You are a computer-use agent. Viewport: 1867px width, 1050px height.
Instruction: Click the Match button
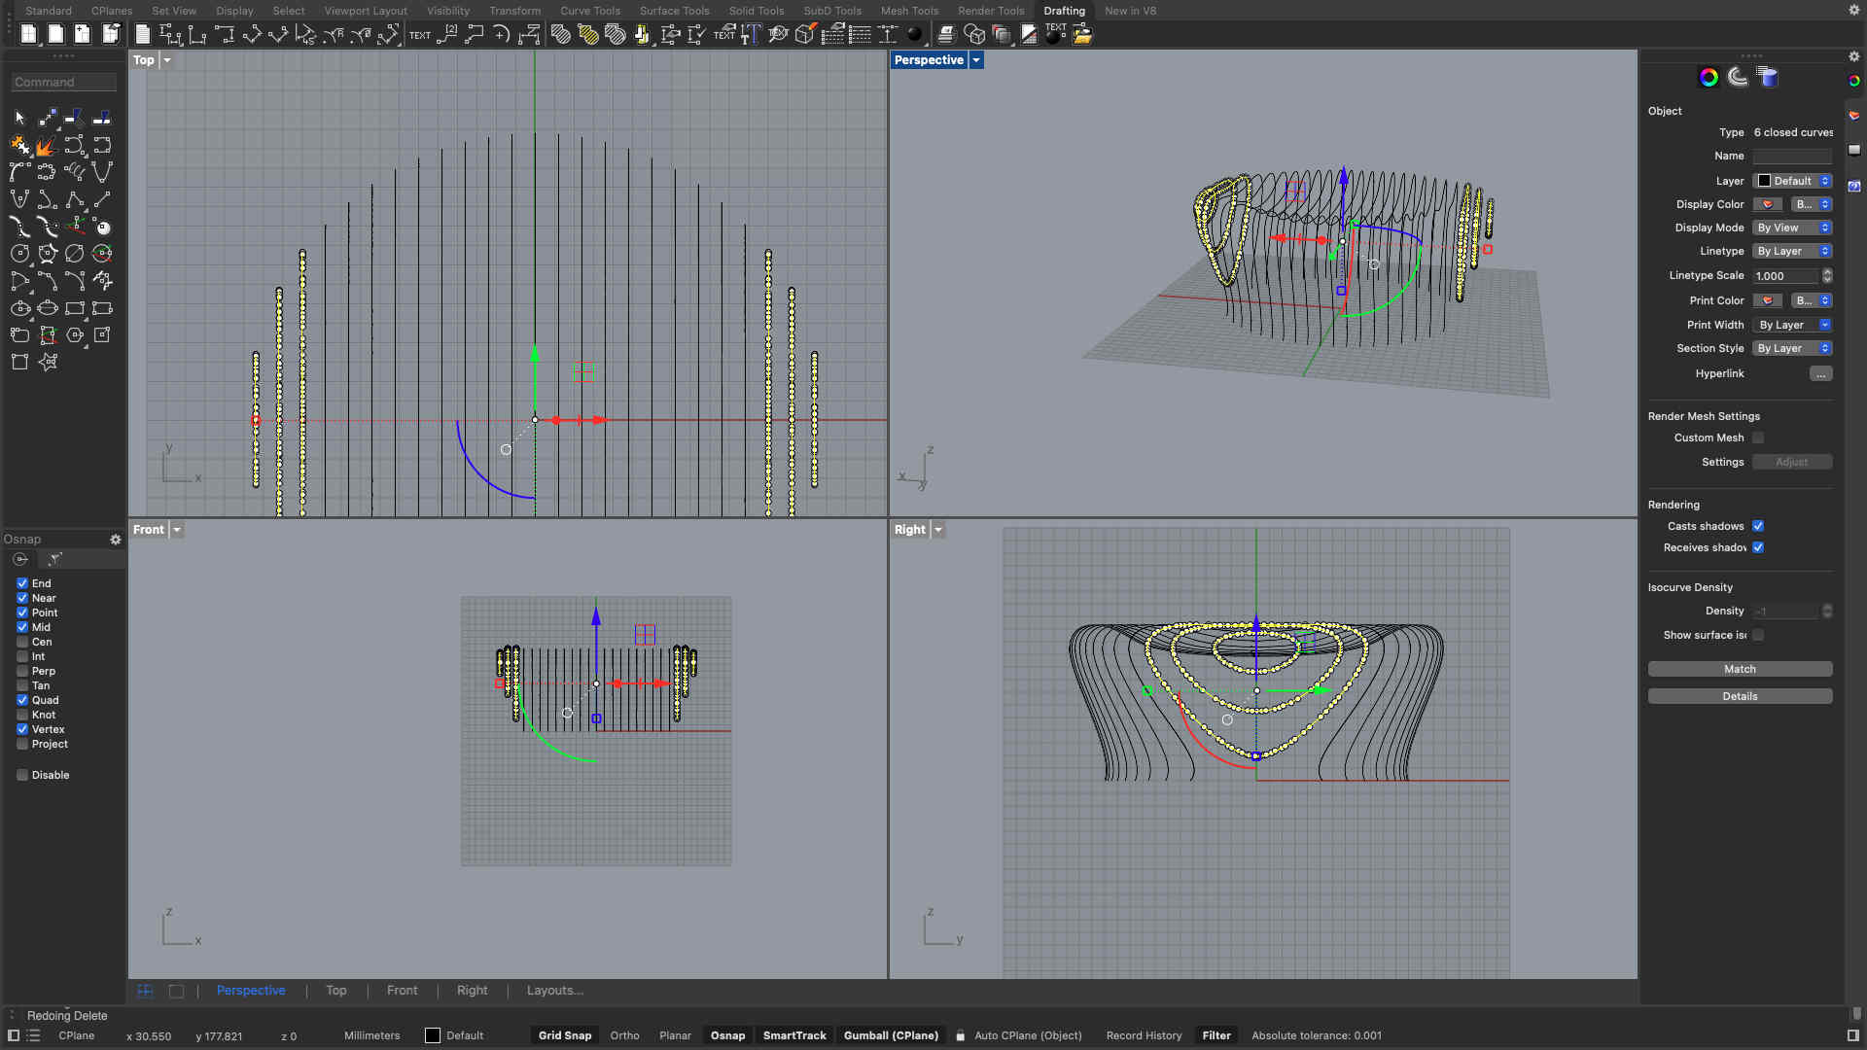tap(1740, 669)
